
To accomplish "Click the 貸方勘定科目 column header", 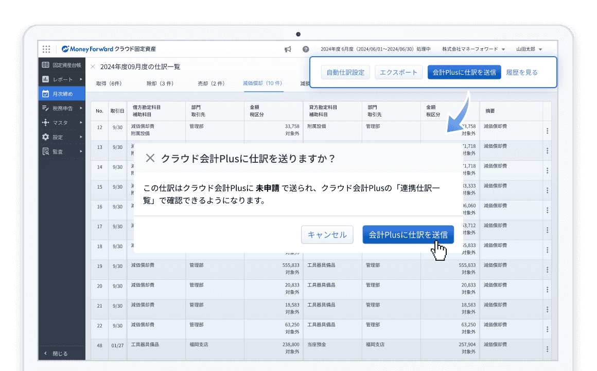I will (323, 108).
